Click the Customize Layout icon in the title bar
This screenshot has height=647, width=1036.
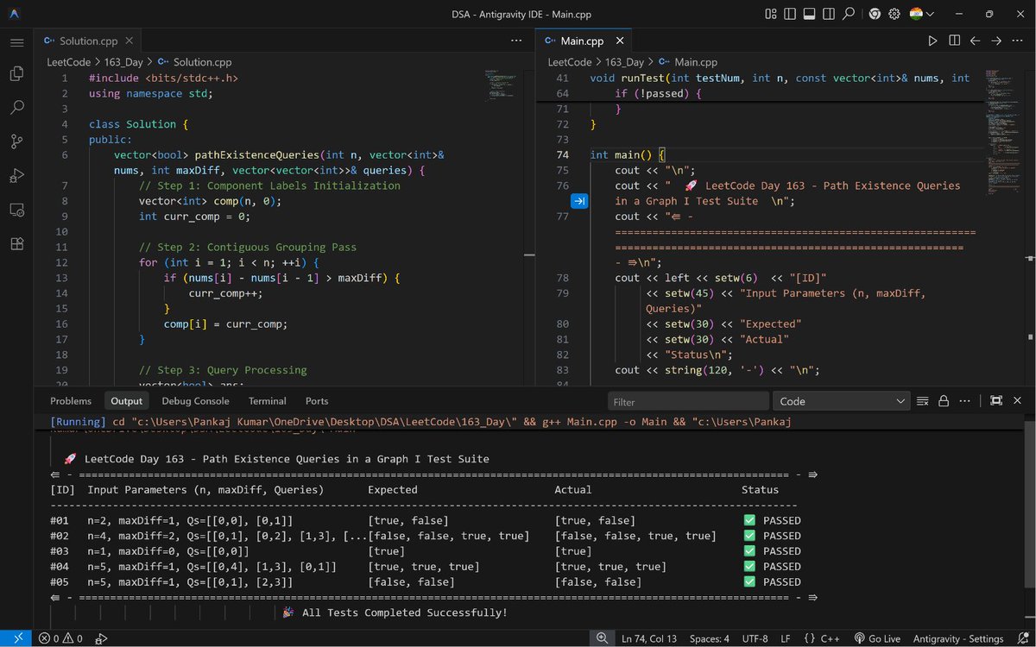pyautogui.click(x=769, y=14)
